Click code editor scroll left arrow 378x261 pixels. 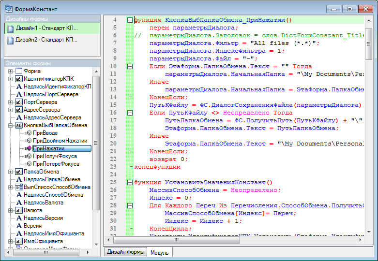pyautogui.click(x=108, y=240)
